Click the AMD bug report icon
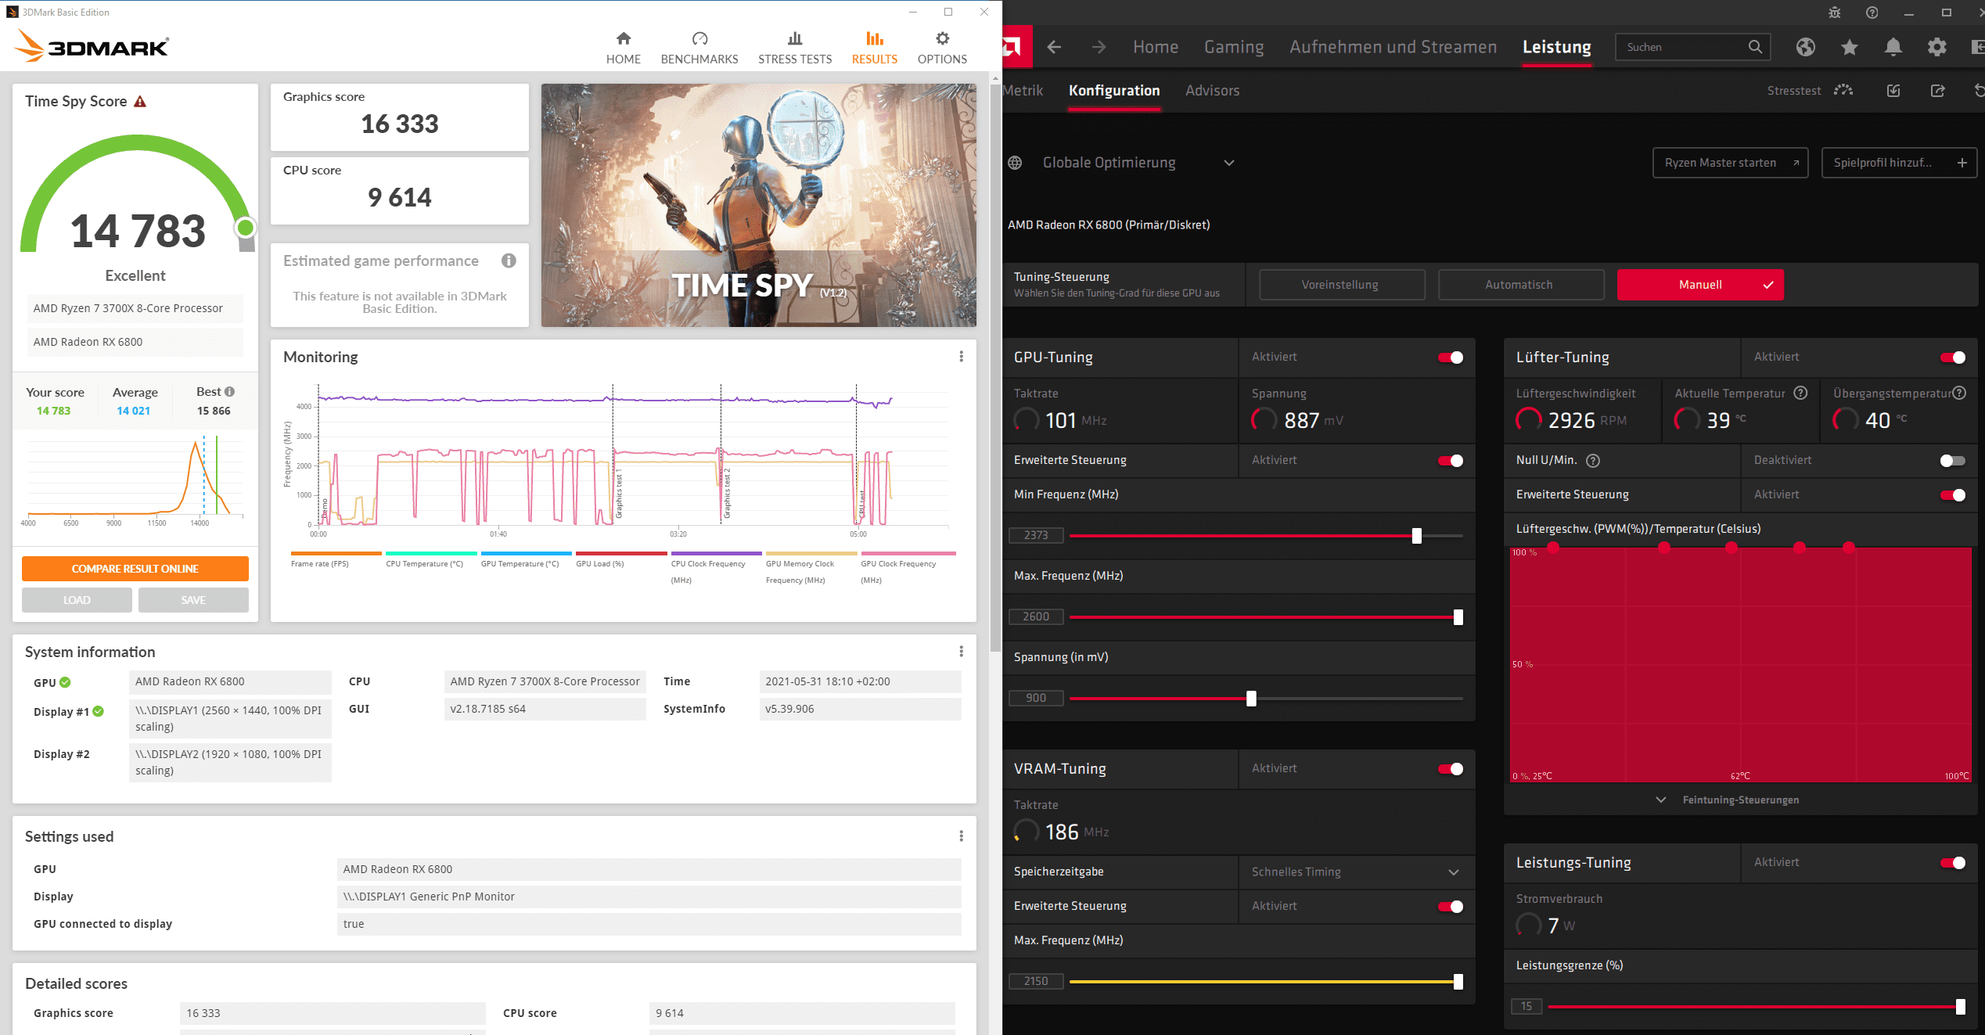The width and height of the screenshot is (1985, 1035). [1834, 13]
